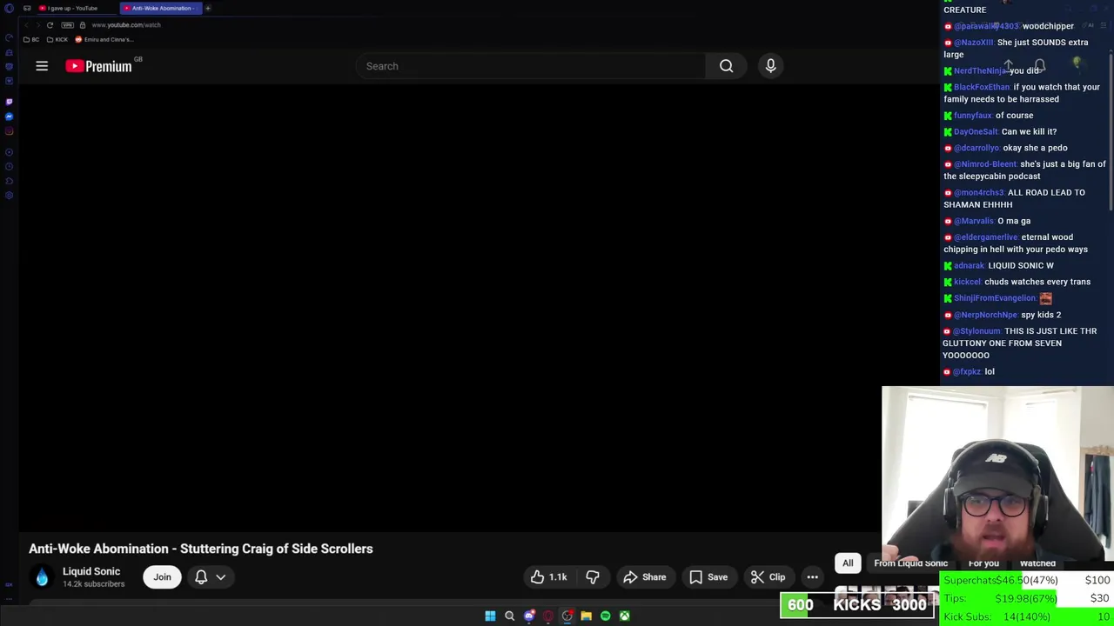
Task: Open the Liquid Sonic channel avatar
Action: coord(42,577)
